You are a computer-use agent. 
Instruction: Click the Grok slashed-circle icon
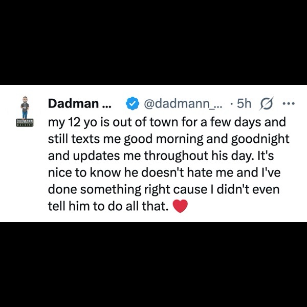point(267,103)
